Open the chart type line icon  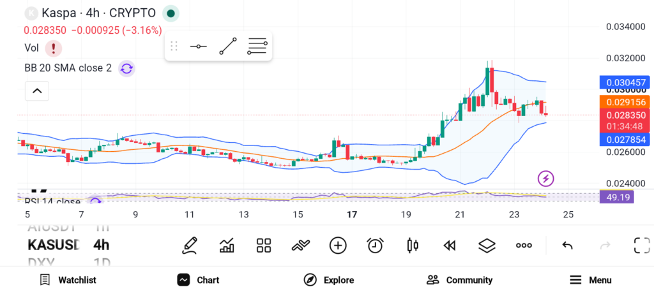(x=301, y=246)
